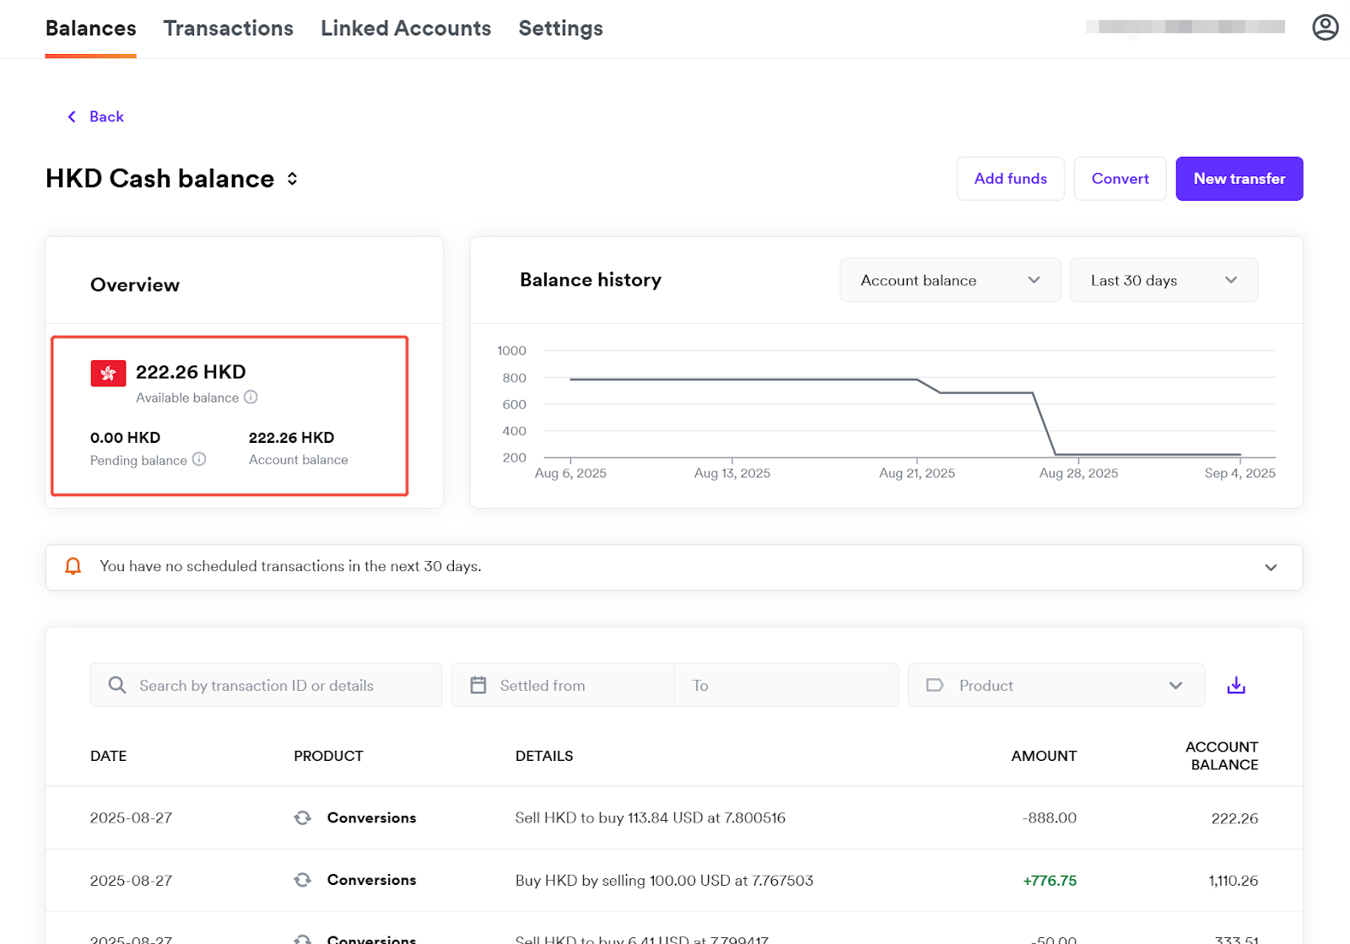The height and width of the screenshot is (944, 1350).
Task: Click the calendar icon in Settled from
Action: click(478, 685)
